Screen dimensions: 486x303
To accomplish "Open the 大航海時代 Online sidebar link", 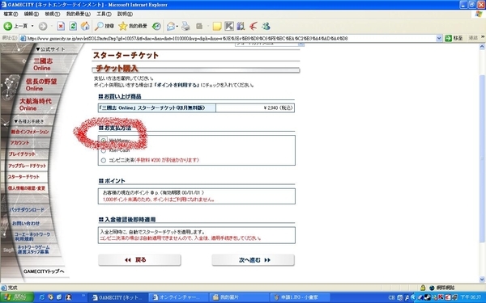I will [x=36, y=104].
